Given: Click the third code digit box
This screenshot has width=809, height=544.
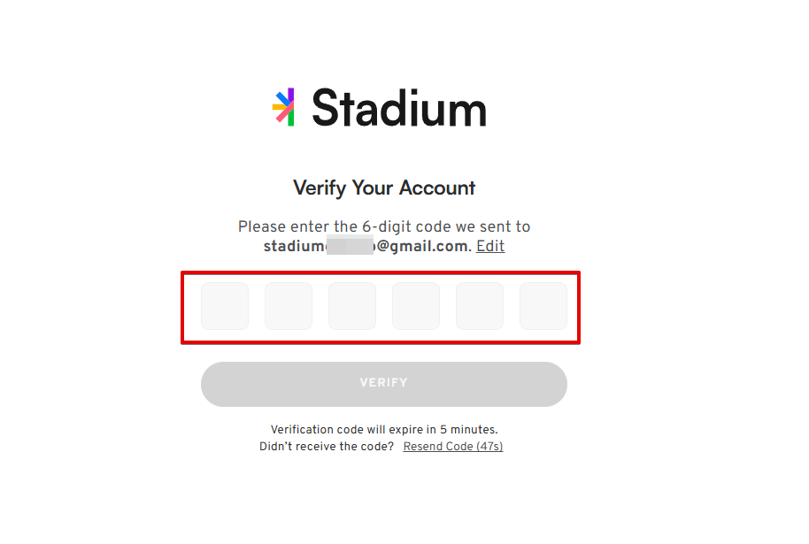Looking at the screenshot, I should [352, 306].
